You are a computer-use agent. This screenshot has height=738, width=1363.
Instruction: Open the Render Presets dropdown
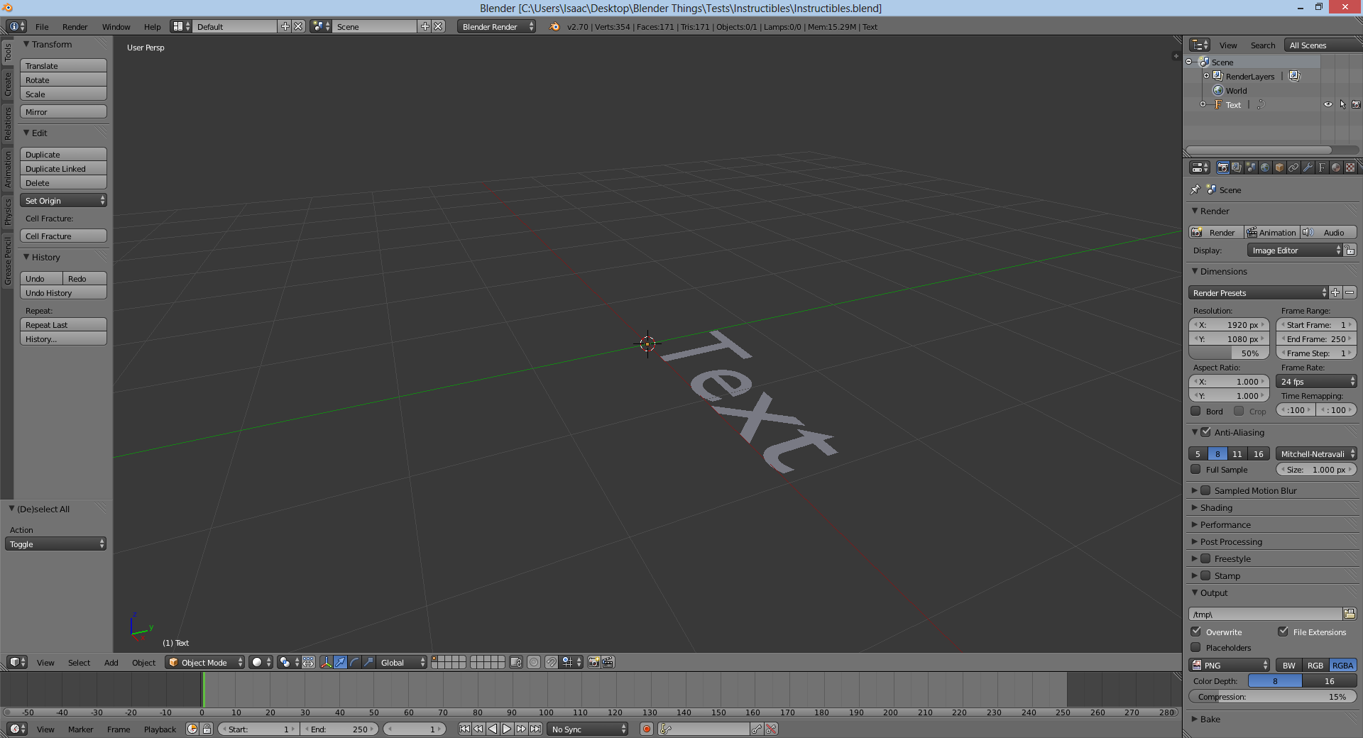tap(1257, 292)
